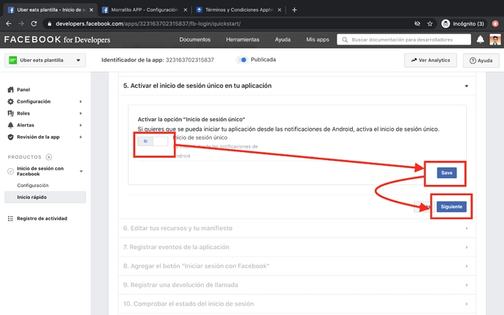The height and width of the screenshot is (315, 504).
Task: Reload the page with browser refresh icon
Action: pyautogui.click(x=34, y=23)
